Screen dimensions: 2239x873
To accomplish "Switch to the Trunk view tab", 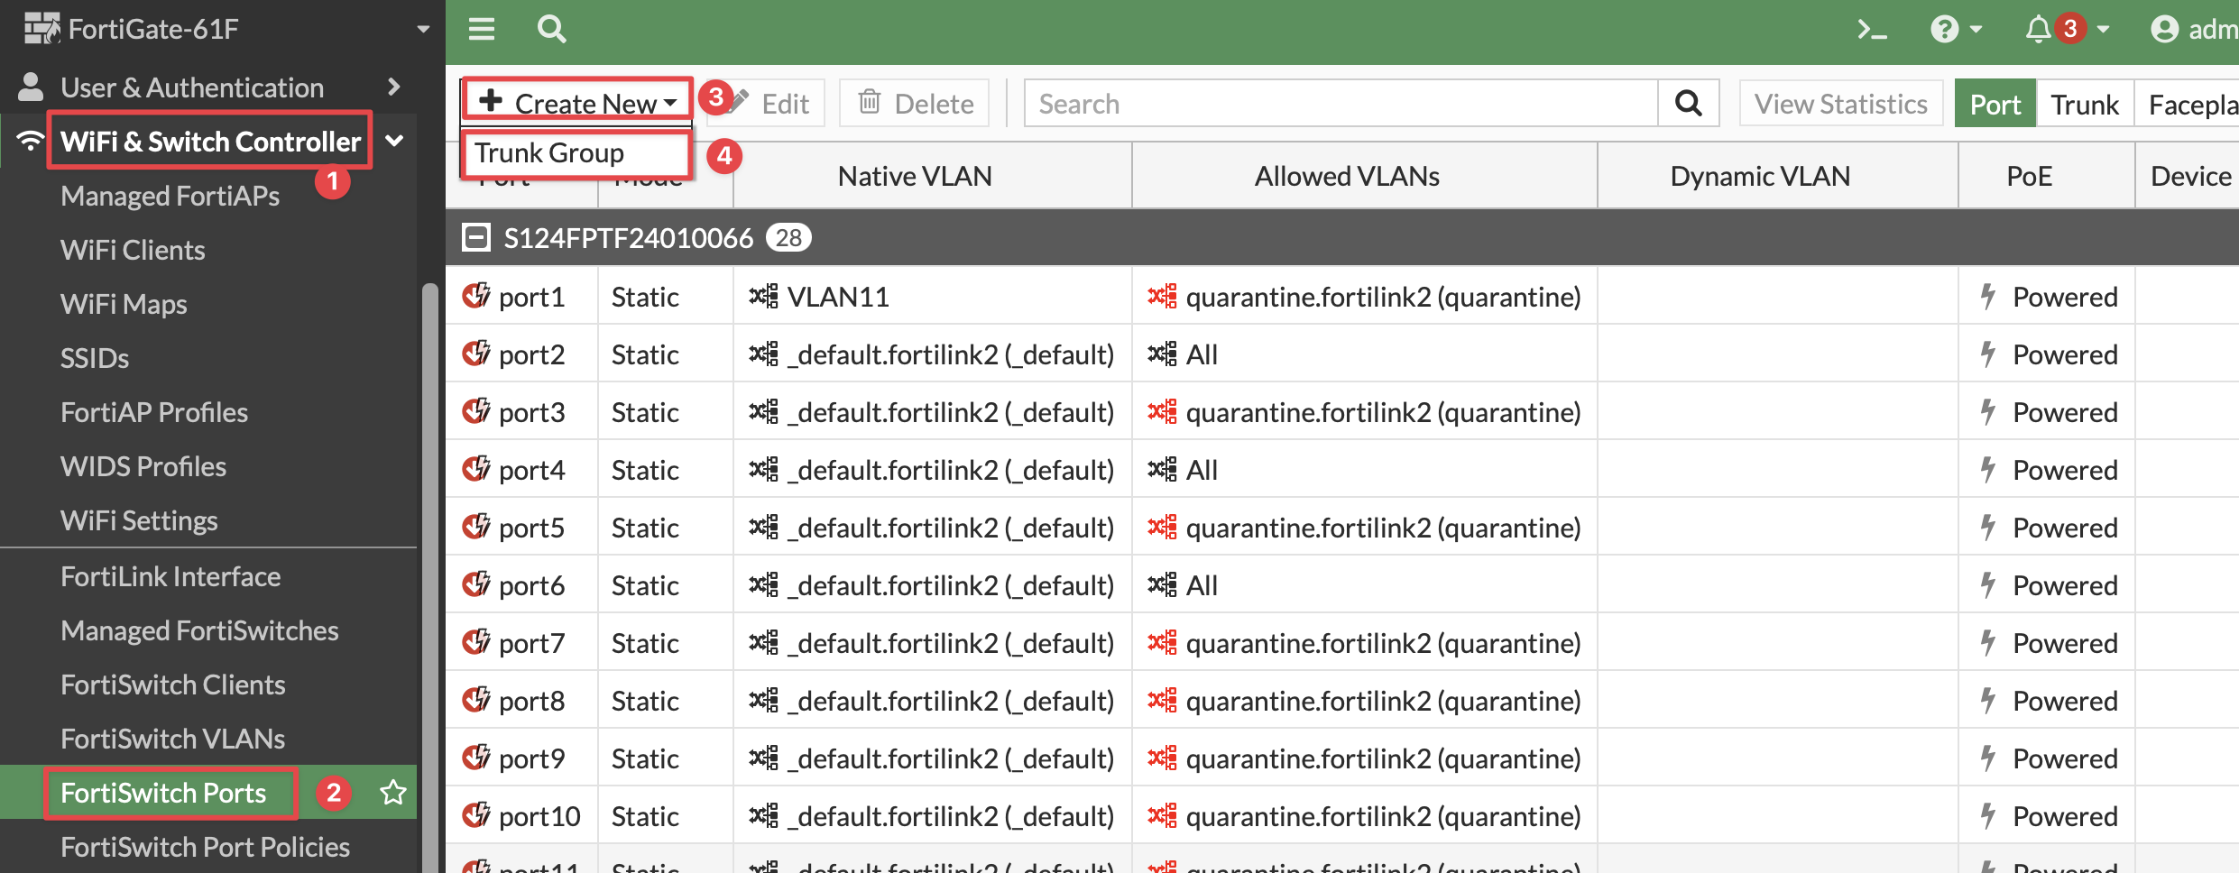I will coord(2085,104).
